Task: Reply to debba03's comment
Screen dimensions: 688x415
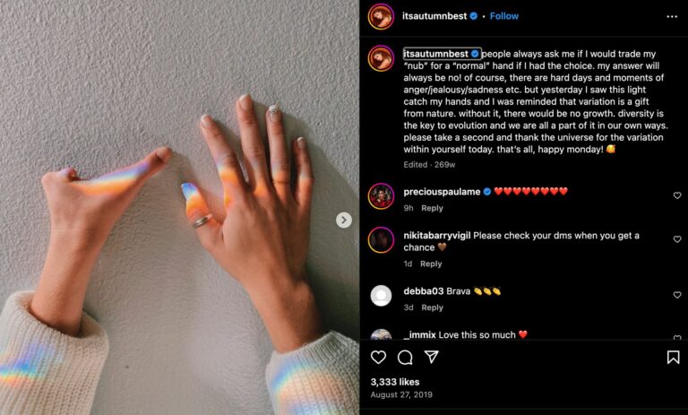Action: (x=432, y=307)
